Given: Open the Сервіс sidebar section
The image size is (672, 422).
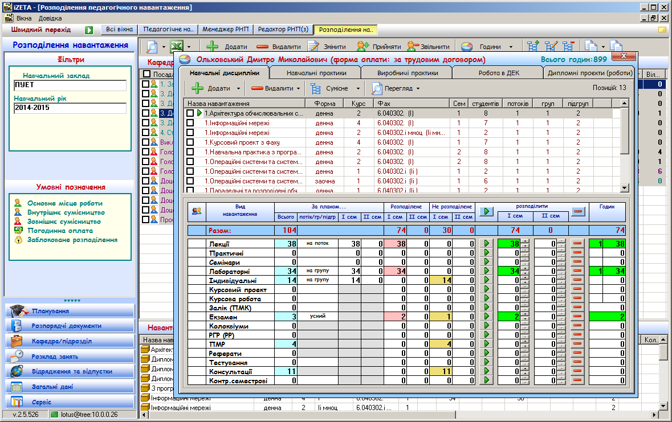Looking at the screenshot, I should [x=70, y=402].
